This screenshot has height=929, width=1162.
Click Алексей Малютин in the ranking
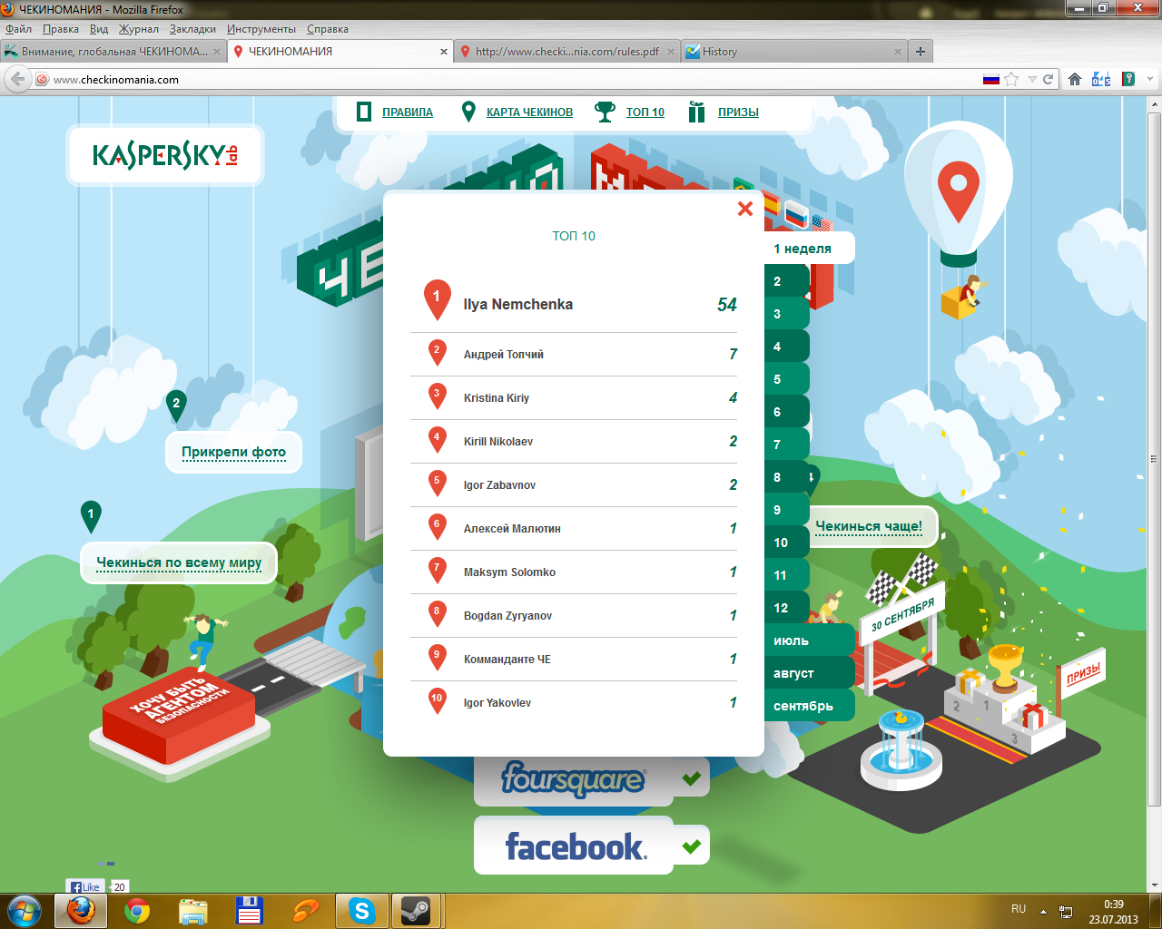click(512, 529)
